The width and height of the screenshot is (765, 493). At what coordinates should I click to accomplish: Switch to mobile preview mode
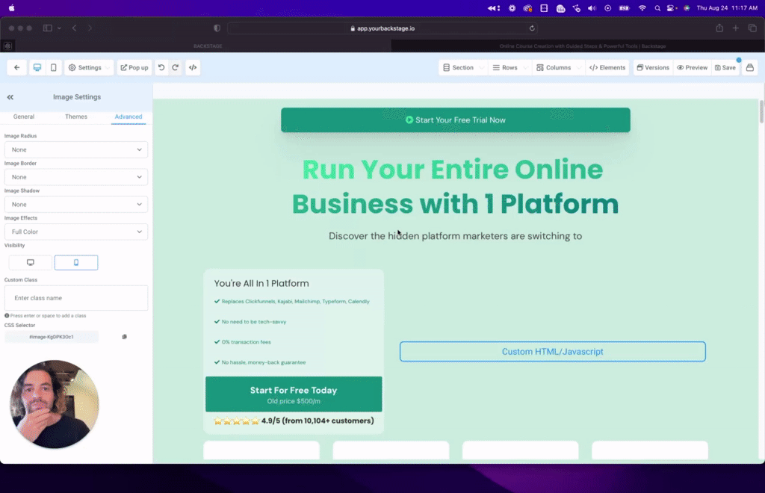coord(52,67)
